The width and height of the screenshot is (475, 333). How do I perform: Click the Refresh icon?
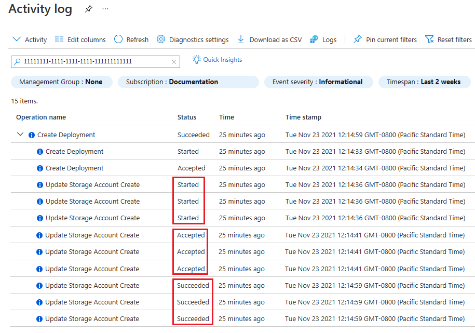pos(119,39)
